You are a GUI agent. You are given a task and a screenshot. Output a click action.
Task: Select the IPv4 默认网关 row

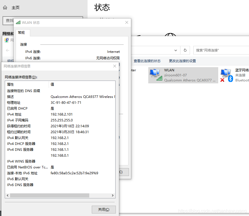(60, 138)
